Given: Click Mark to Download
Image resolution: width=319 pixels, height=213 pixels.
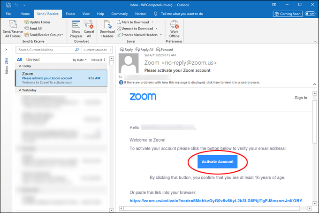Looking at the screenshot, I should [x=133, y=22].
